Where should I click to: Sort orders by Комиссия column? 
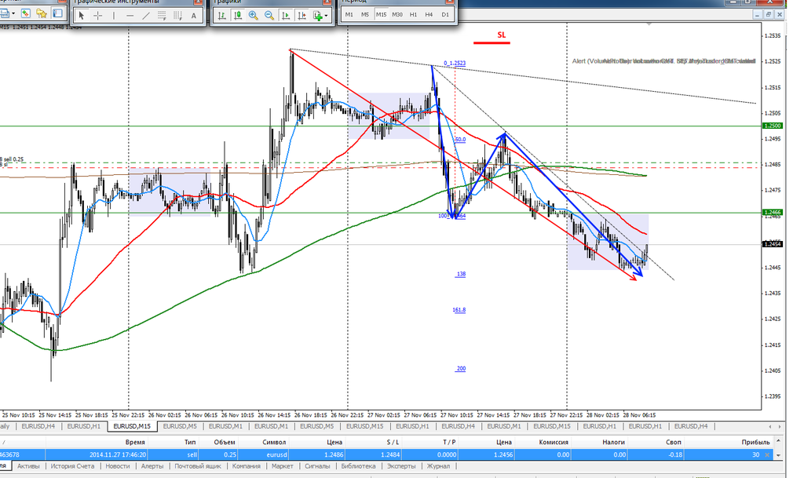(554, 442)
